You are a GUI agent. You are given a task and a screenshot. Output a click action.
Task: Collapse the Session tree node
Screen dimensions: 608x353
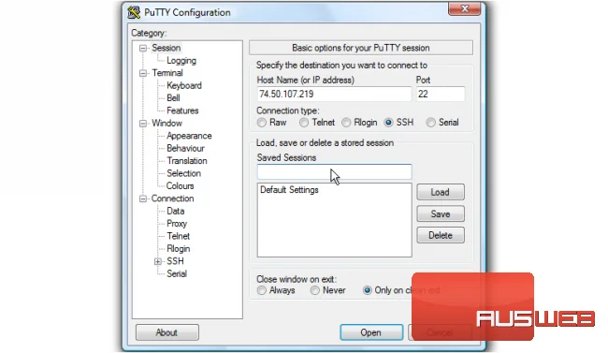point(143,48)
